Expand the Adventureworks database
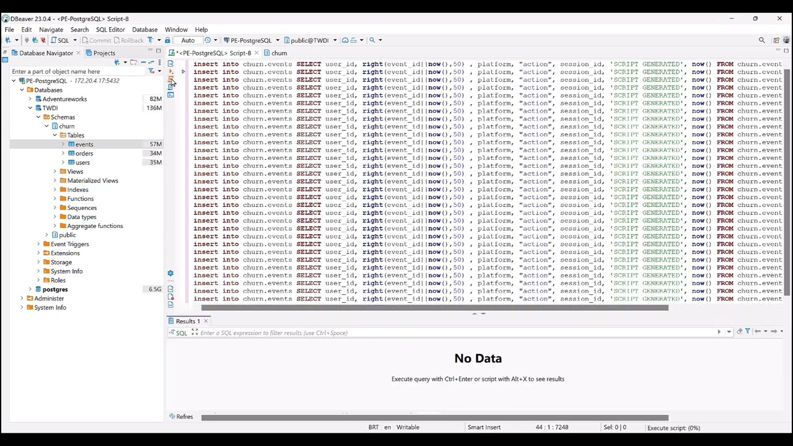This screenshot has height=446, width=793. point(30,99)
